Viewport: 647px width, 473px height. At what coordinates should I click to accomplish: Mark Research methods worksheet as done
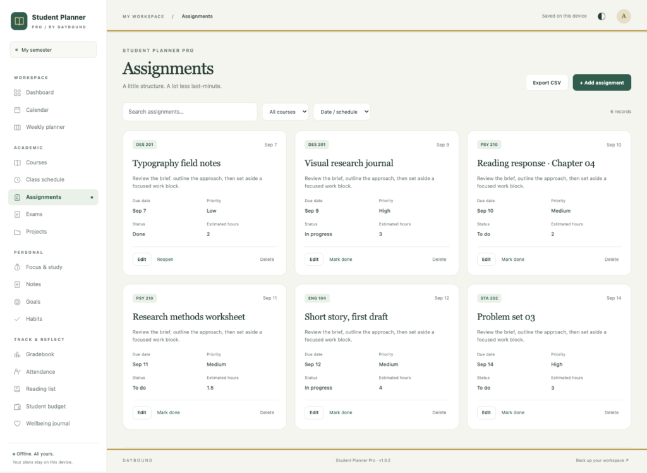click(168, 412)
